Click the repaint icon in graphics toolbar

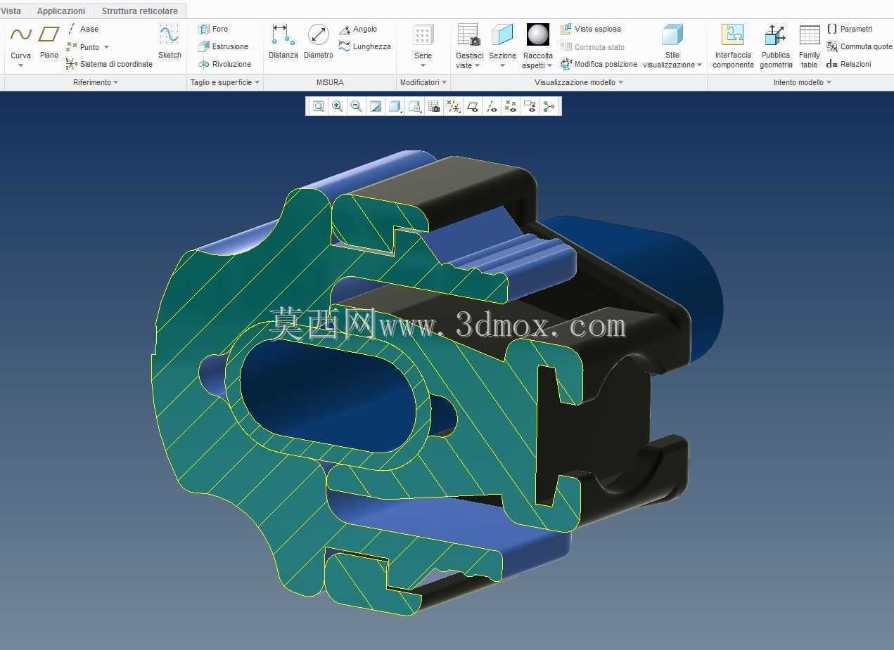point(376,106)
